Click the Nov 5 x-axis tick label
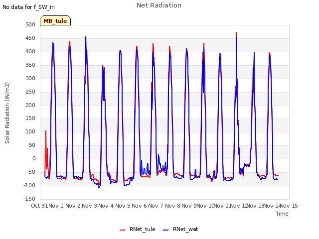 [x=123, y=206]
